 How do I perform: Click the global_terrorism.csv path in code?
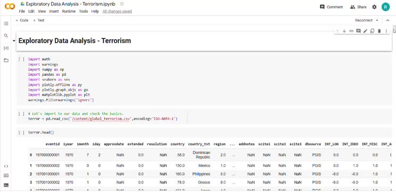(x=102, y=118)
